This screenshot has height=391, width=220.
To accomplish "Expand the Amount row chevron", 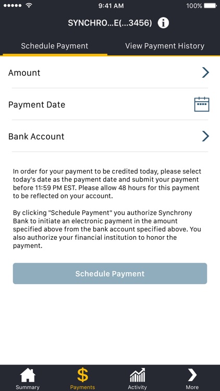I will point(205,72).
